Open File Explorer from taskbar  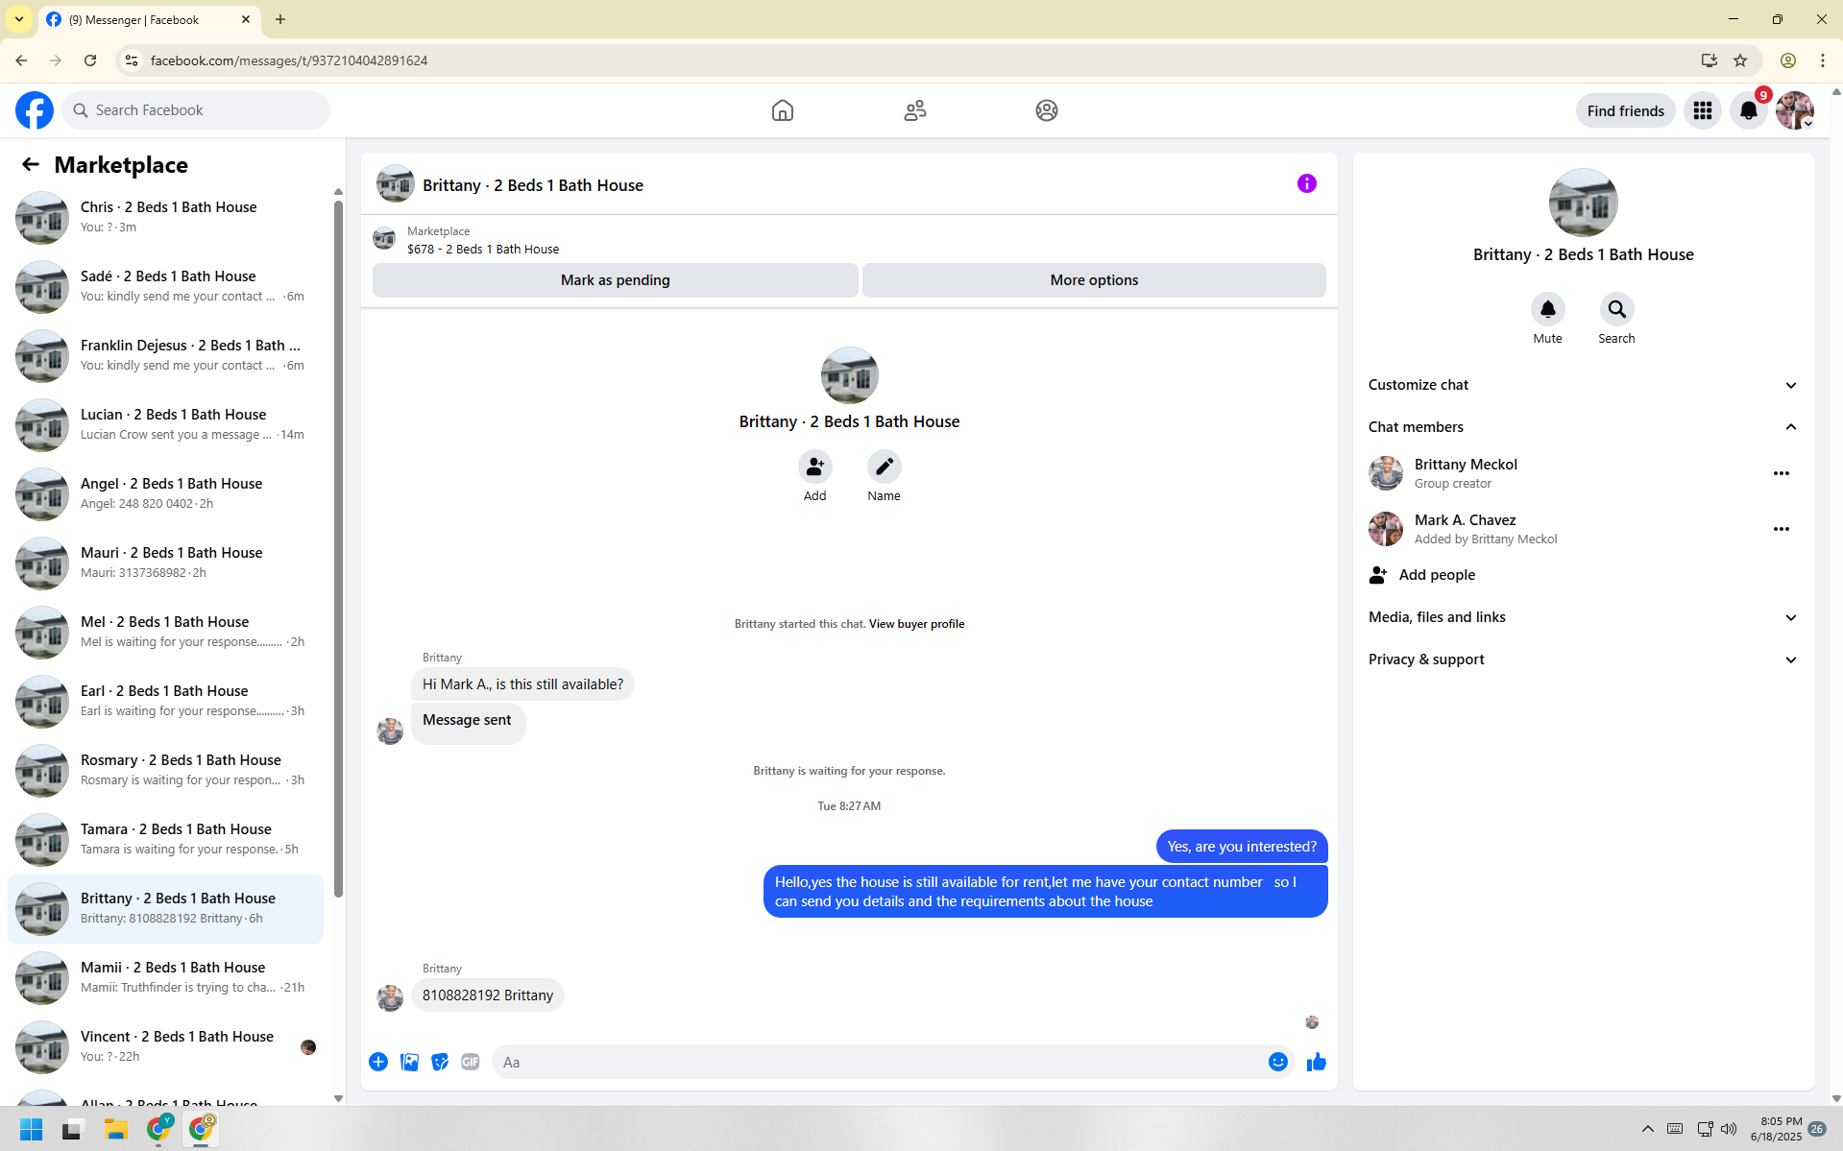(x=116, y=1129)
